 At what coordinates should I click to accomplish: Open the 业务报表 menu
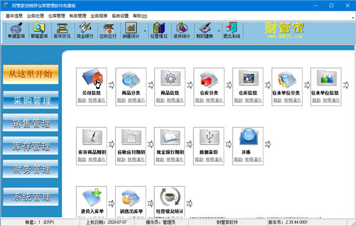click(98, 16)
